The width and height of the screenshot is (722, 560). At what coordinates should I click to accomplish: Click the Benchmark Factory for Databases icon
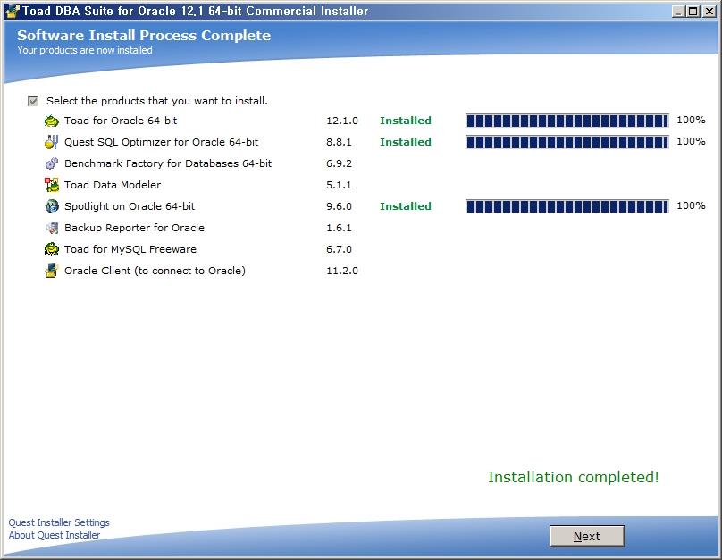[x=52, y=163]
